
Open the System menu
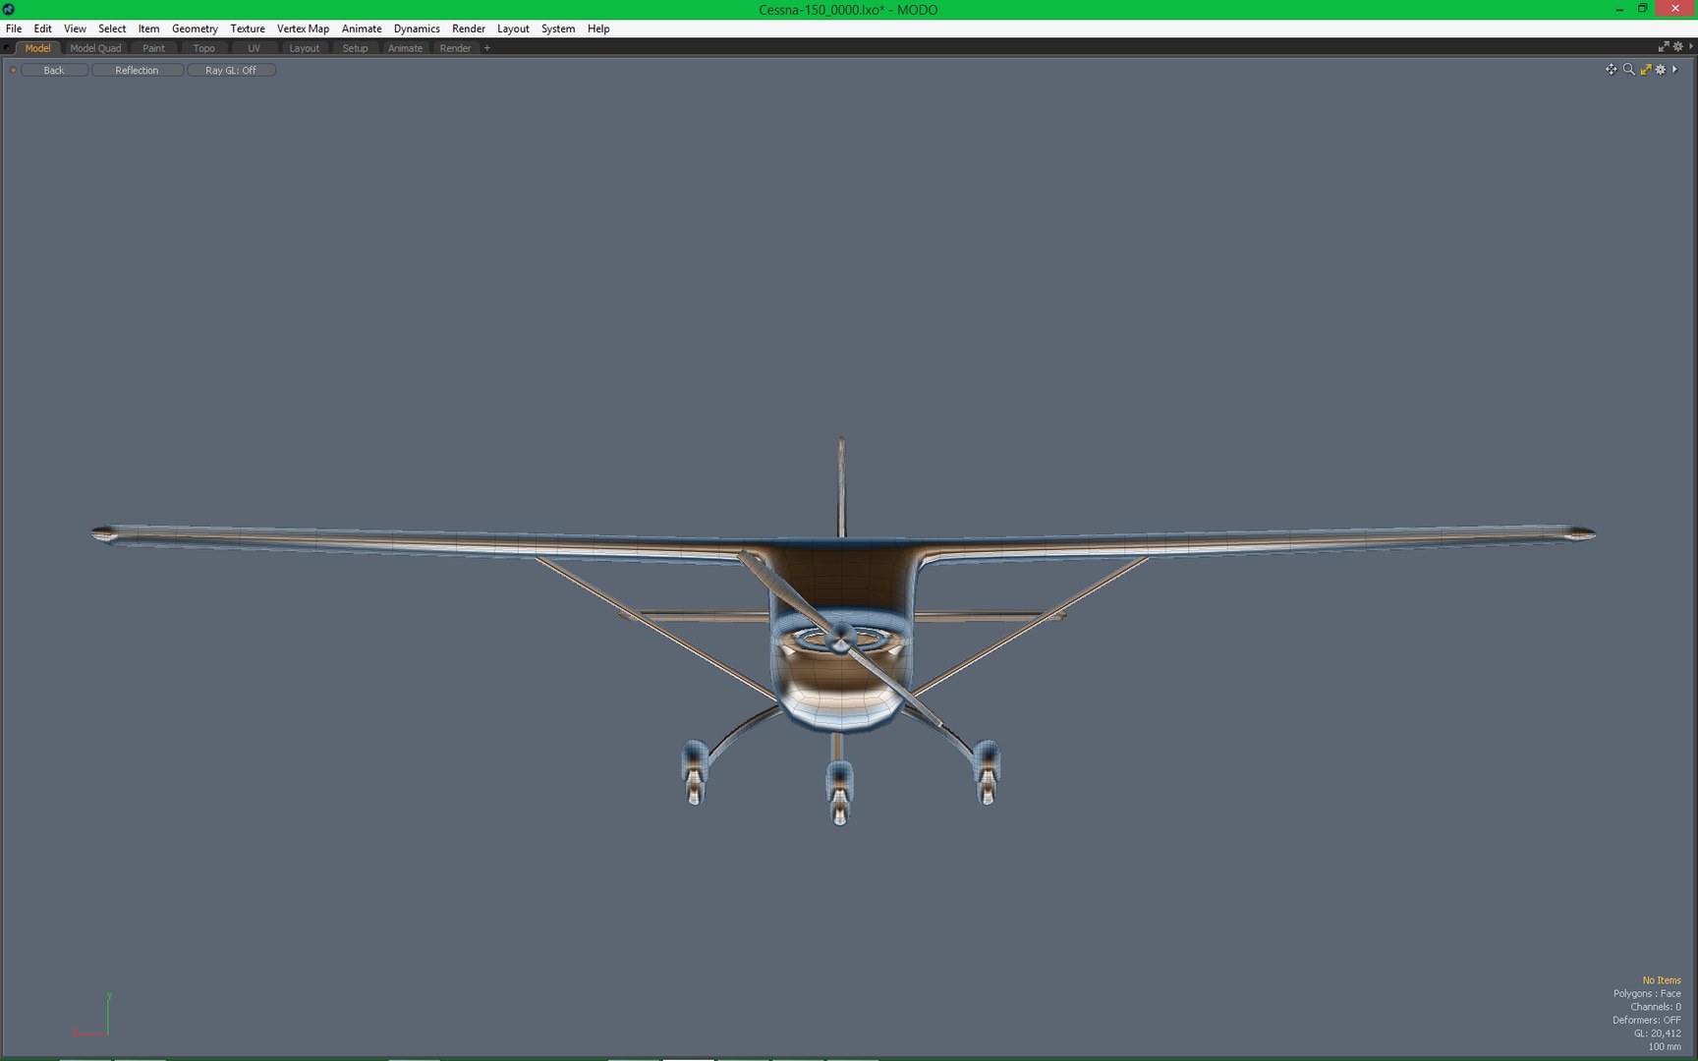tap(558, 28)
